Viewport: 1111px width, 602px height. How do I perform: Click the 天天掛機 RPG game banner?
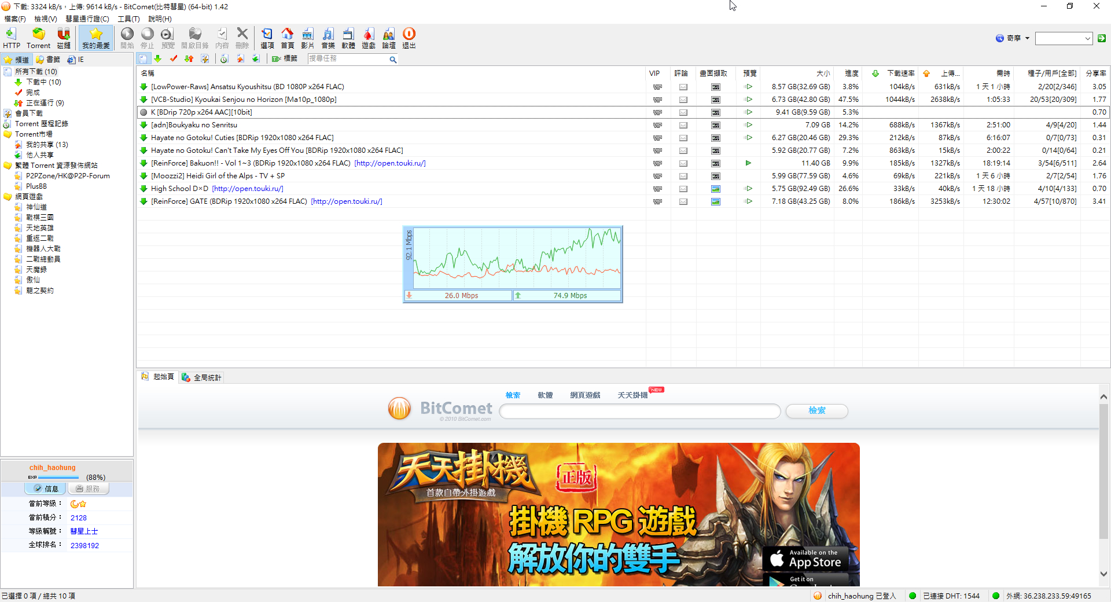[619, 515]
